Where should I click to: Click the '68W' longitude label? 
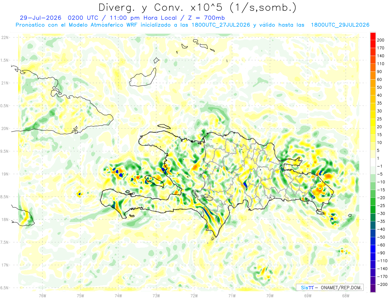[x=345, y=295]
